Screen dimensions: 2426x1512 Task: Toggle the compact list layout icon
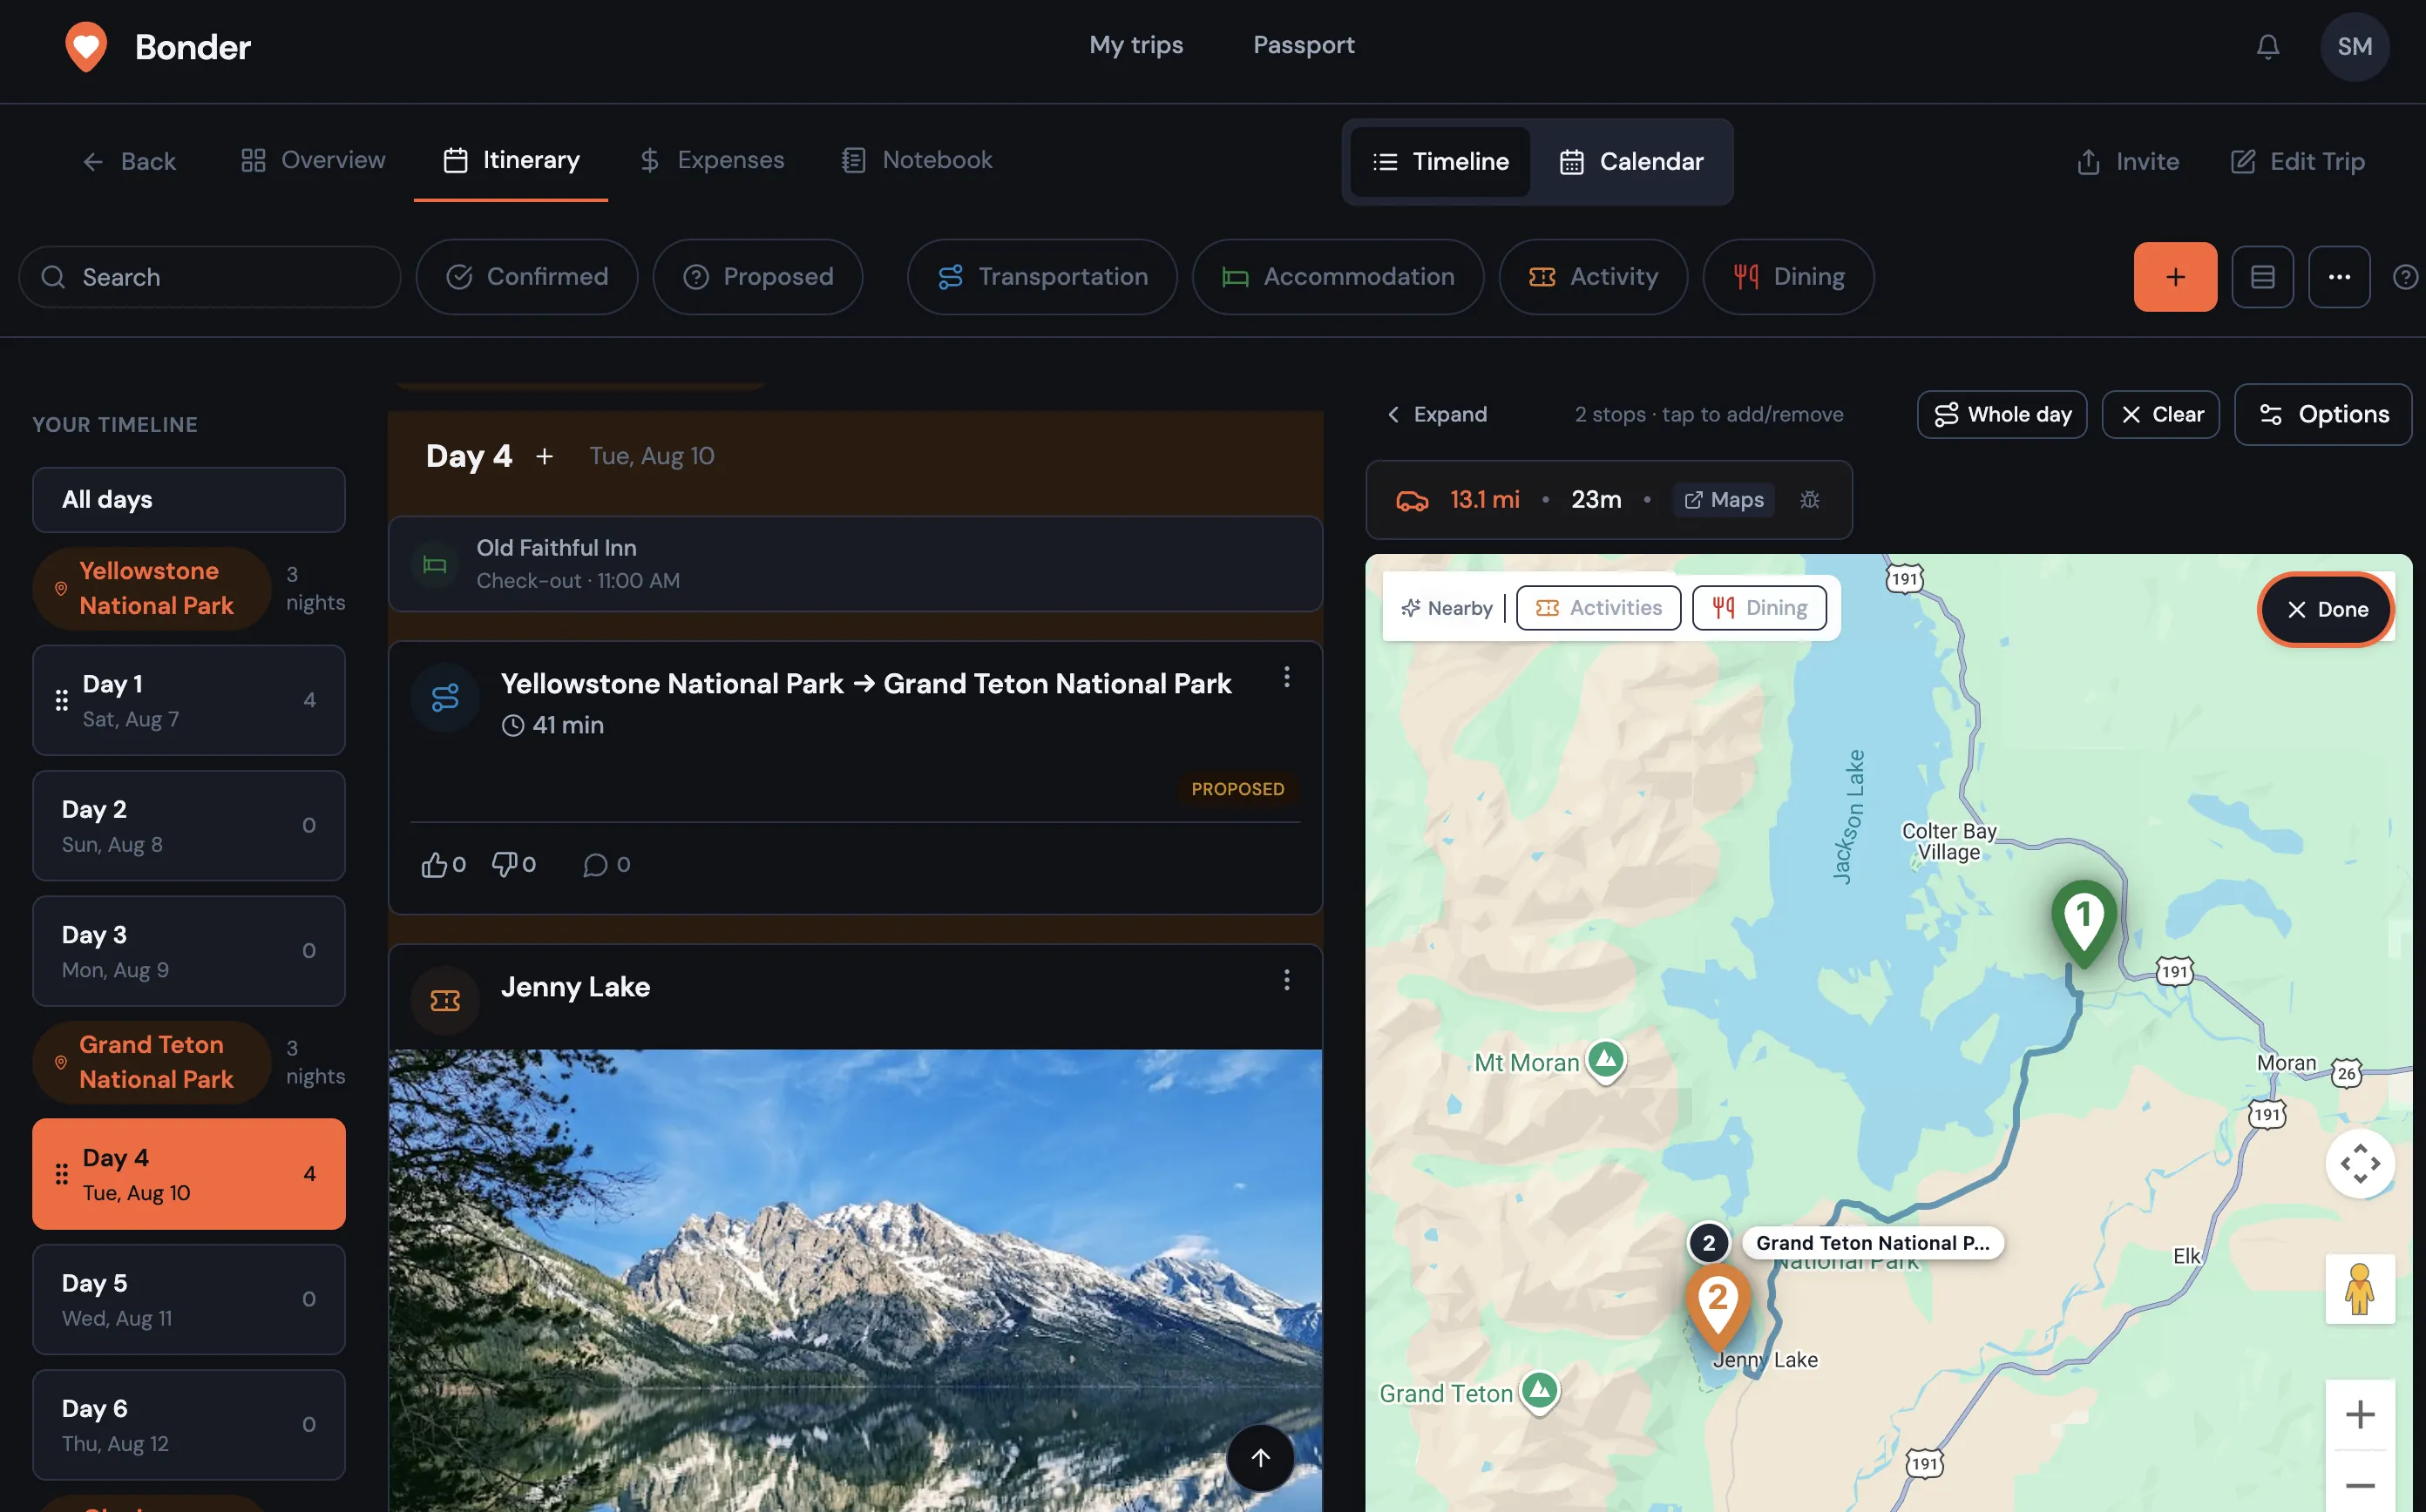tap(2262, 277)
